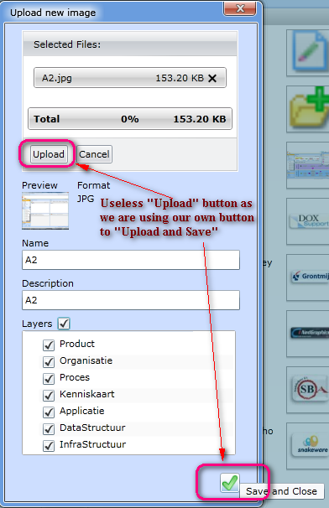Select the NetGraphics logo image
Screen dimensions: 329x508
point(308,333)
